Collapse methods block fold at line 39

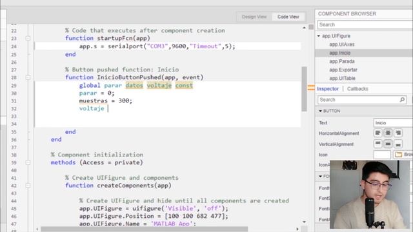click(28, 162)
